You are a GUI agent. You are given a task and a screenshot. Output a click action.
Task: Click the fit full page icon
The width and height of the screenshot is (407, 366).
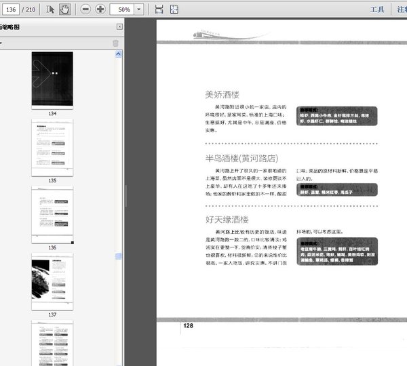tap(174, 9)
